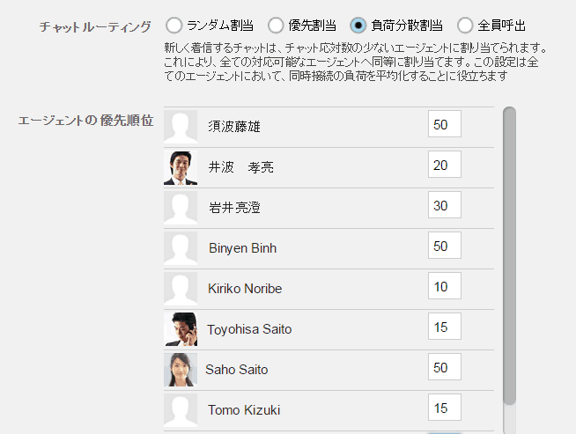Click the agent list vertical scrollbar
576x434 pixels.
(x=509, y=255)
